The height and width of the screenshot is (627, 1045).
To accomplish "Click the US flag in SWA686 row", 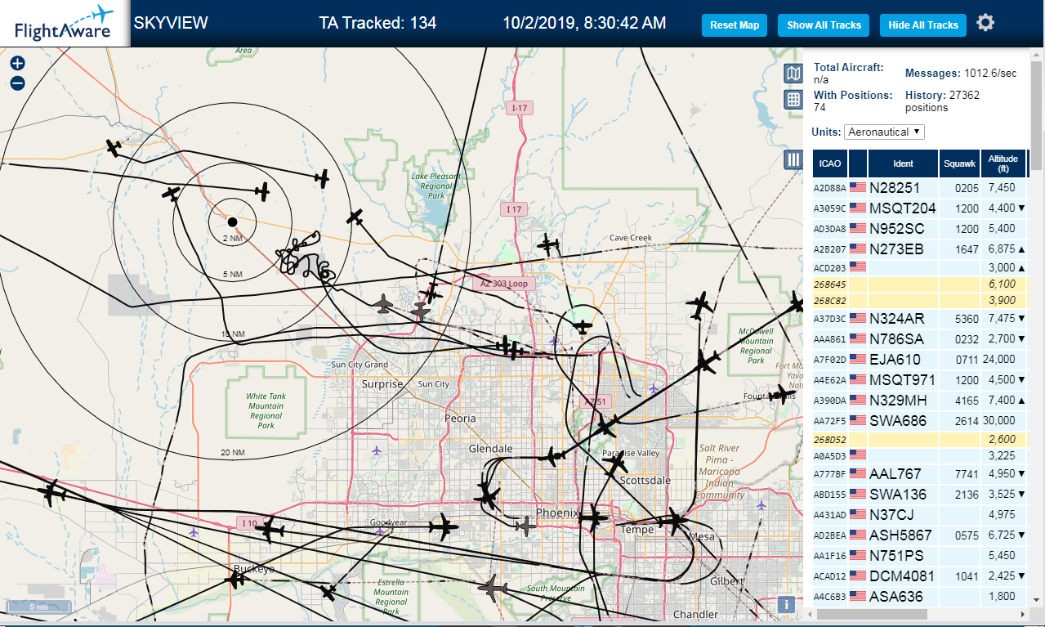I will pos(858,420).
